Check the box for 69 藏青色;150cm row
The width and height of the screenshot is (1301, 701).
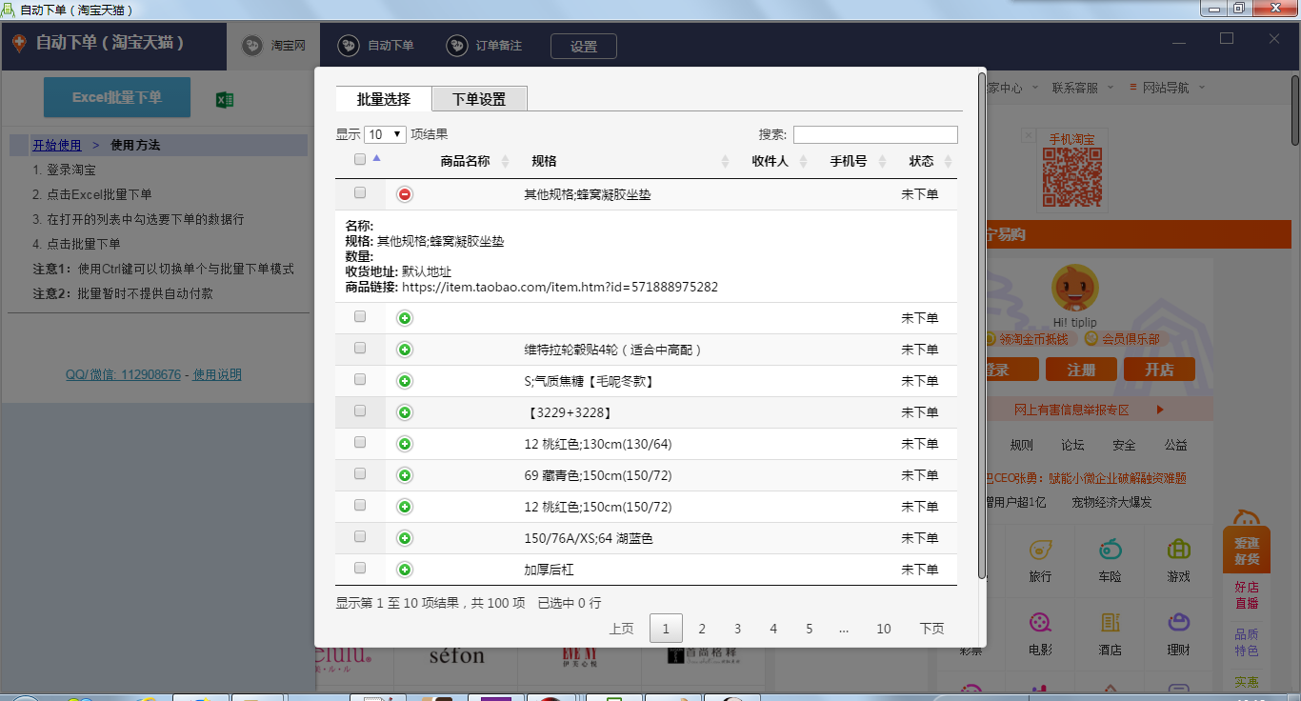coord(360,473)
